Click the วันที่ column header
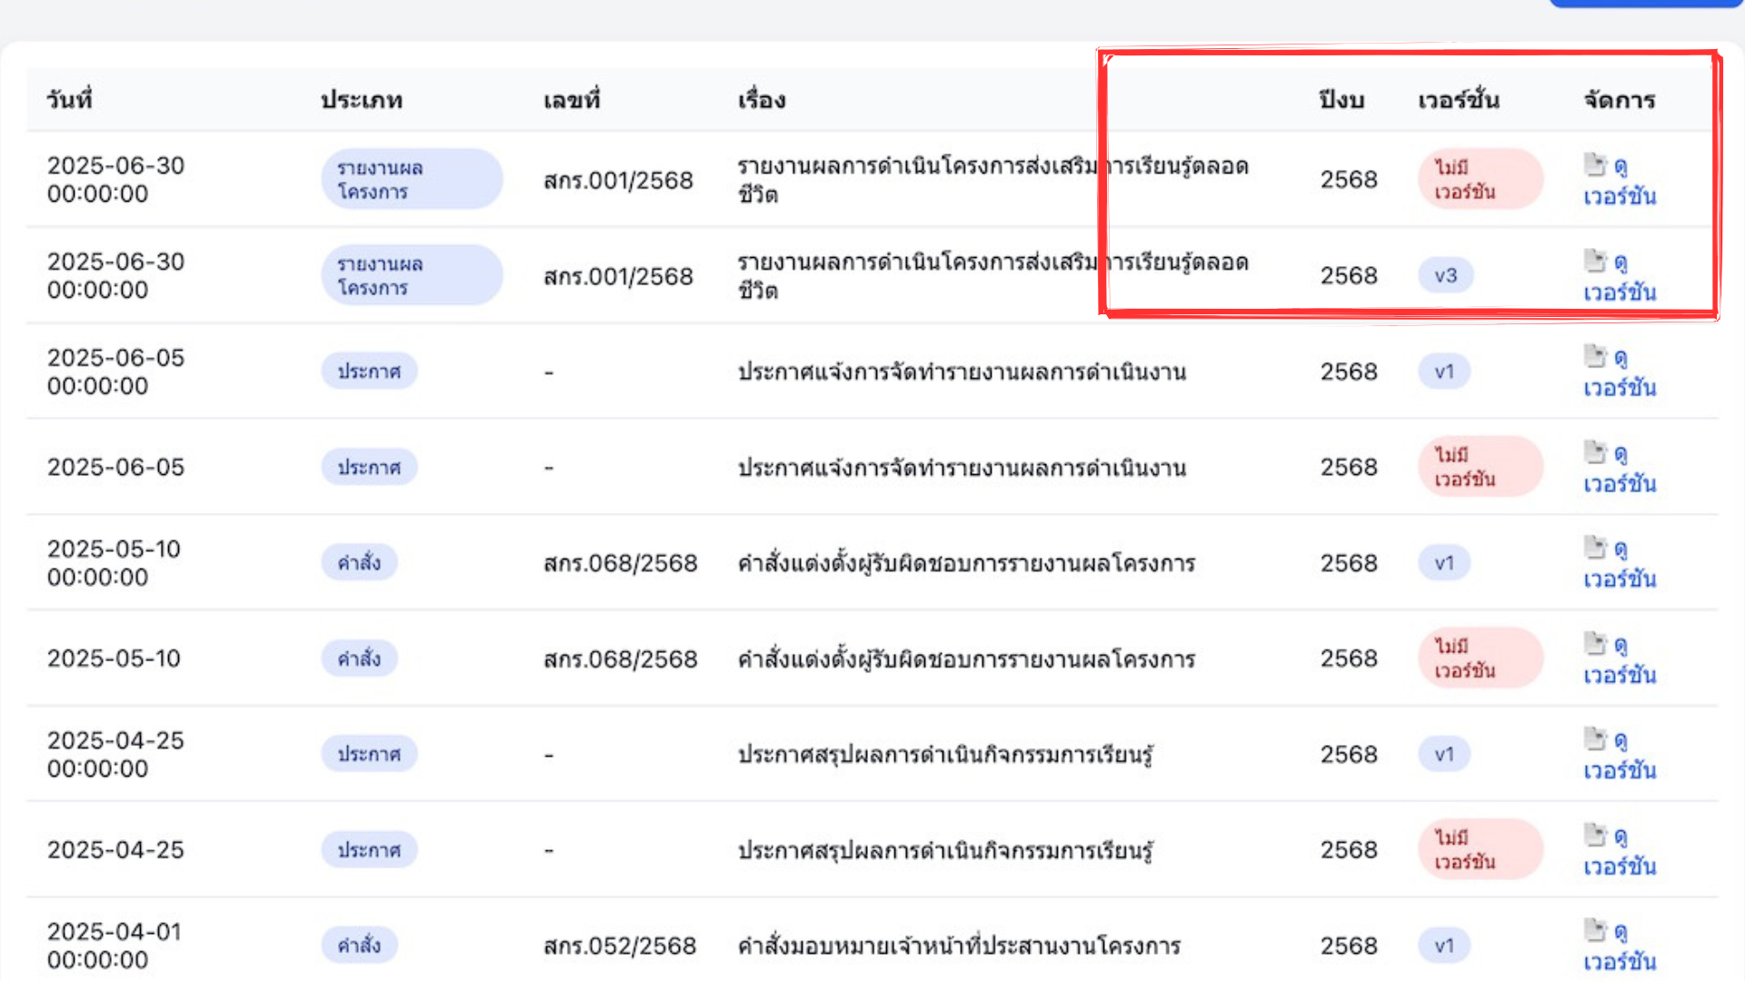This screenshot has width=1745, height=981. pos(70,100)
